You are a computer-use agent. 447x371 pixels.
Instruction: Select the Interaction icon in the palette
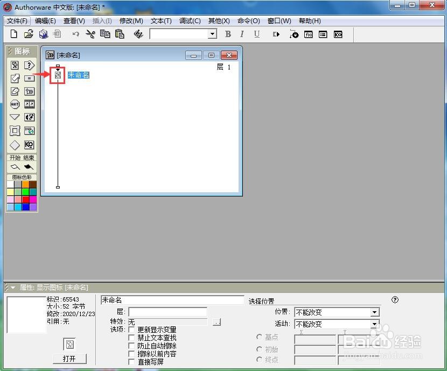tap(29, 65)
